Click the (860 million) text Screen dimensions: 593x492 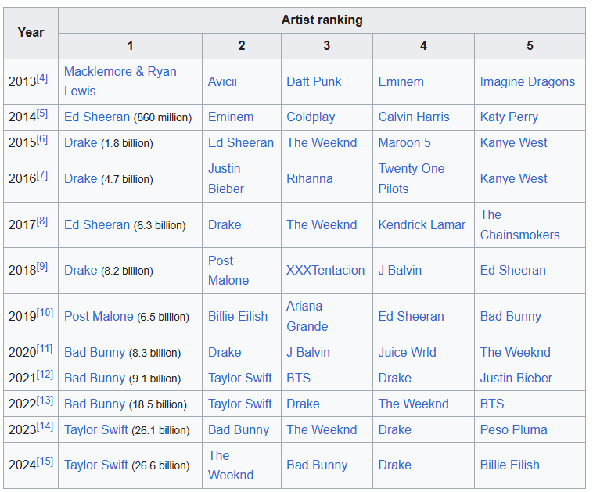(x=163, y=117)
